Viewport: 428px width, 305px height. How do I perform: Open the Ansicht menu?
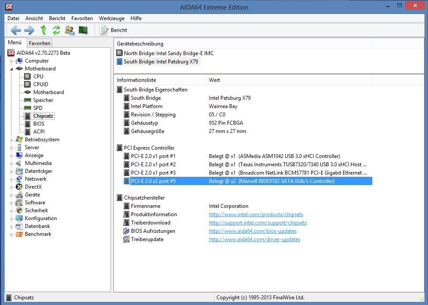[x=34, y=18]
